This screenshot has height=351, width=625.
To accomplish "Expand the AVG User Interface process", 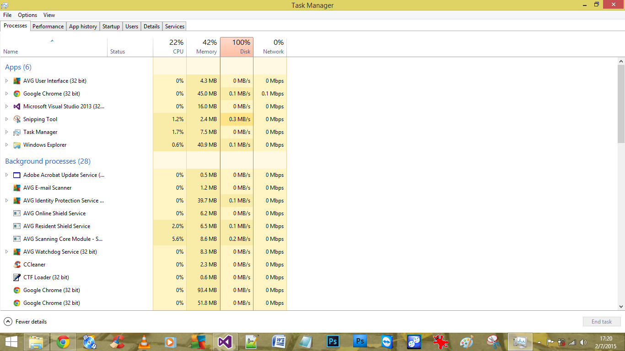I will pos(6,81).
